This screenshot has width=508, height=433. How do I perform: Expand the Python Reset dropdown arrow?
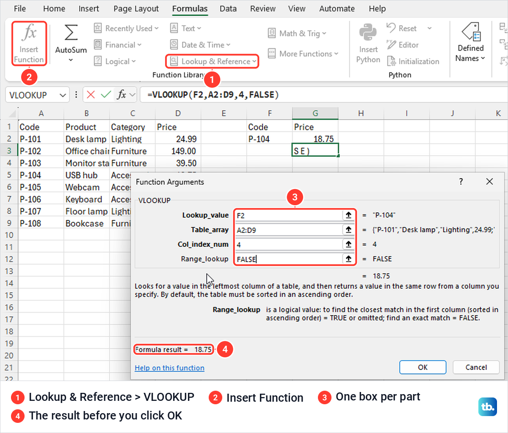coord(429,28)
